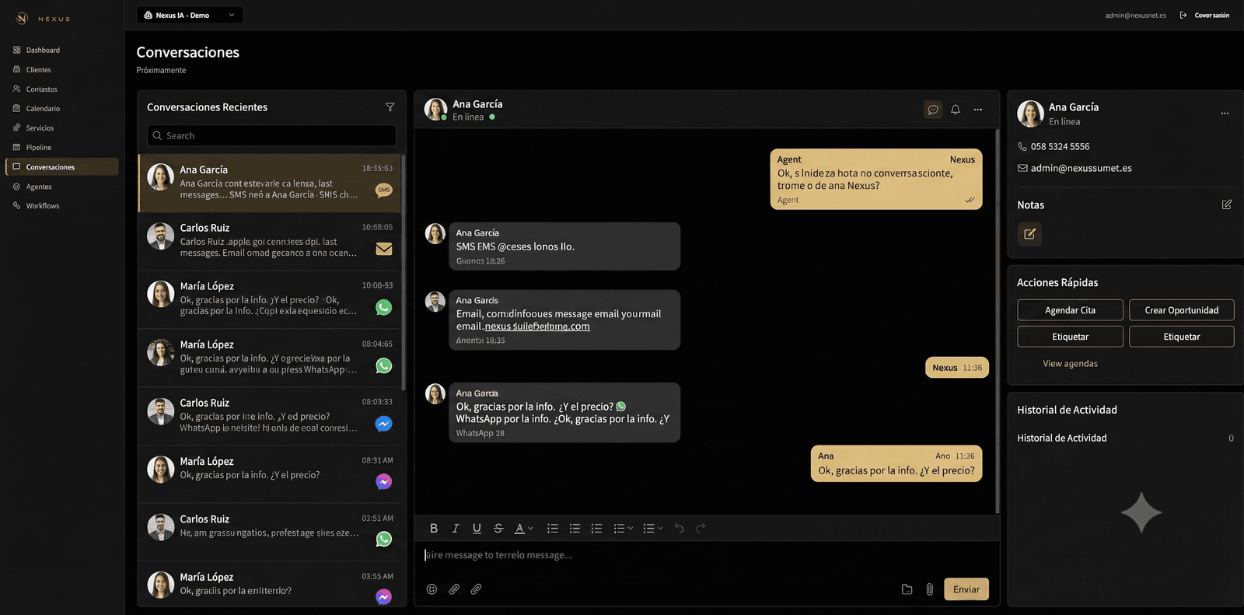Click WhatsApp icon on Carlos Ruiz 03:51 AM row
This screenshot has height=615, width=1244.
coord(383,539)
